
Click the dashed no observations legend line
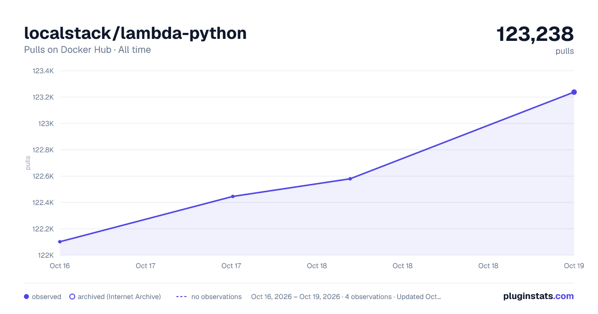(x=181, y=297)
